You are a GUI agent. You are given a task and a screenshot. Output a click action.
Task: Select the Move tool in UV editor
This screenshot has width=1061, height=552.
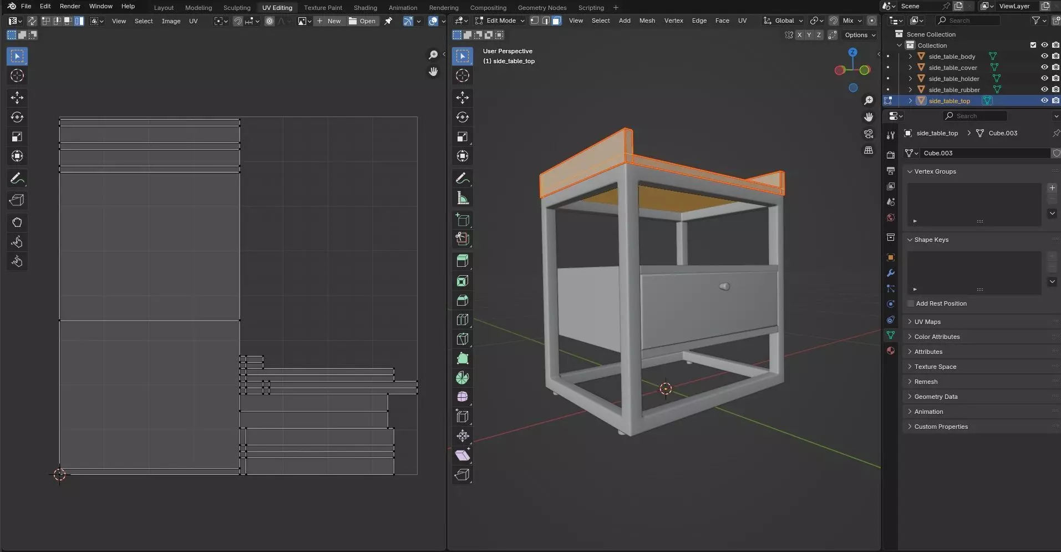(17, 98)
